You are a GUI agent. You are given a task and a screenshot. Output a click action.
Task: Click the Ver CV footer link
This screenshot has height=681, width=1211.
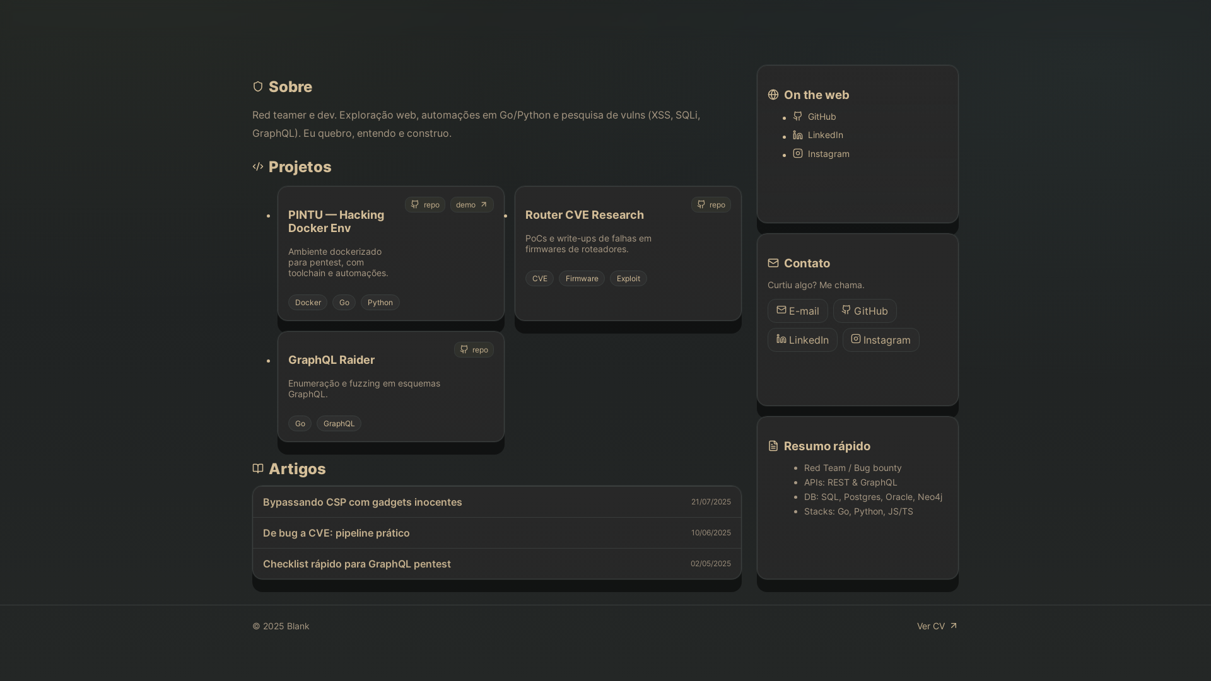937,626
